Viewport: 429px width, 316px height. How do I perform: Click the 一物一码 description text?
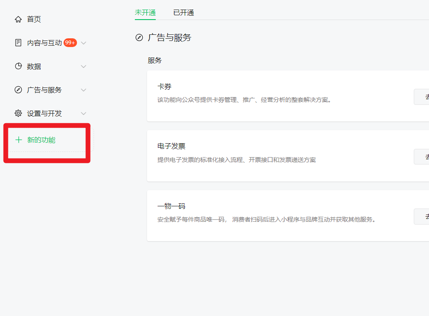click(x=267, y=219)
